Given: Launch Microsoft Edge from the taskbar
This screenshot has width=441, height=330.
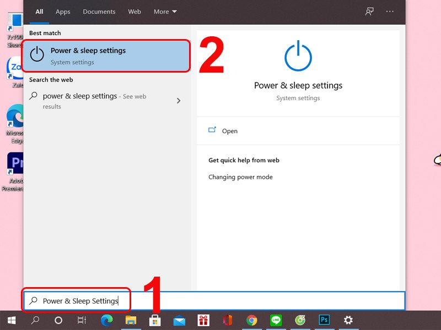Looking at the screenshot, I should coord(106,320).
